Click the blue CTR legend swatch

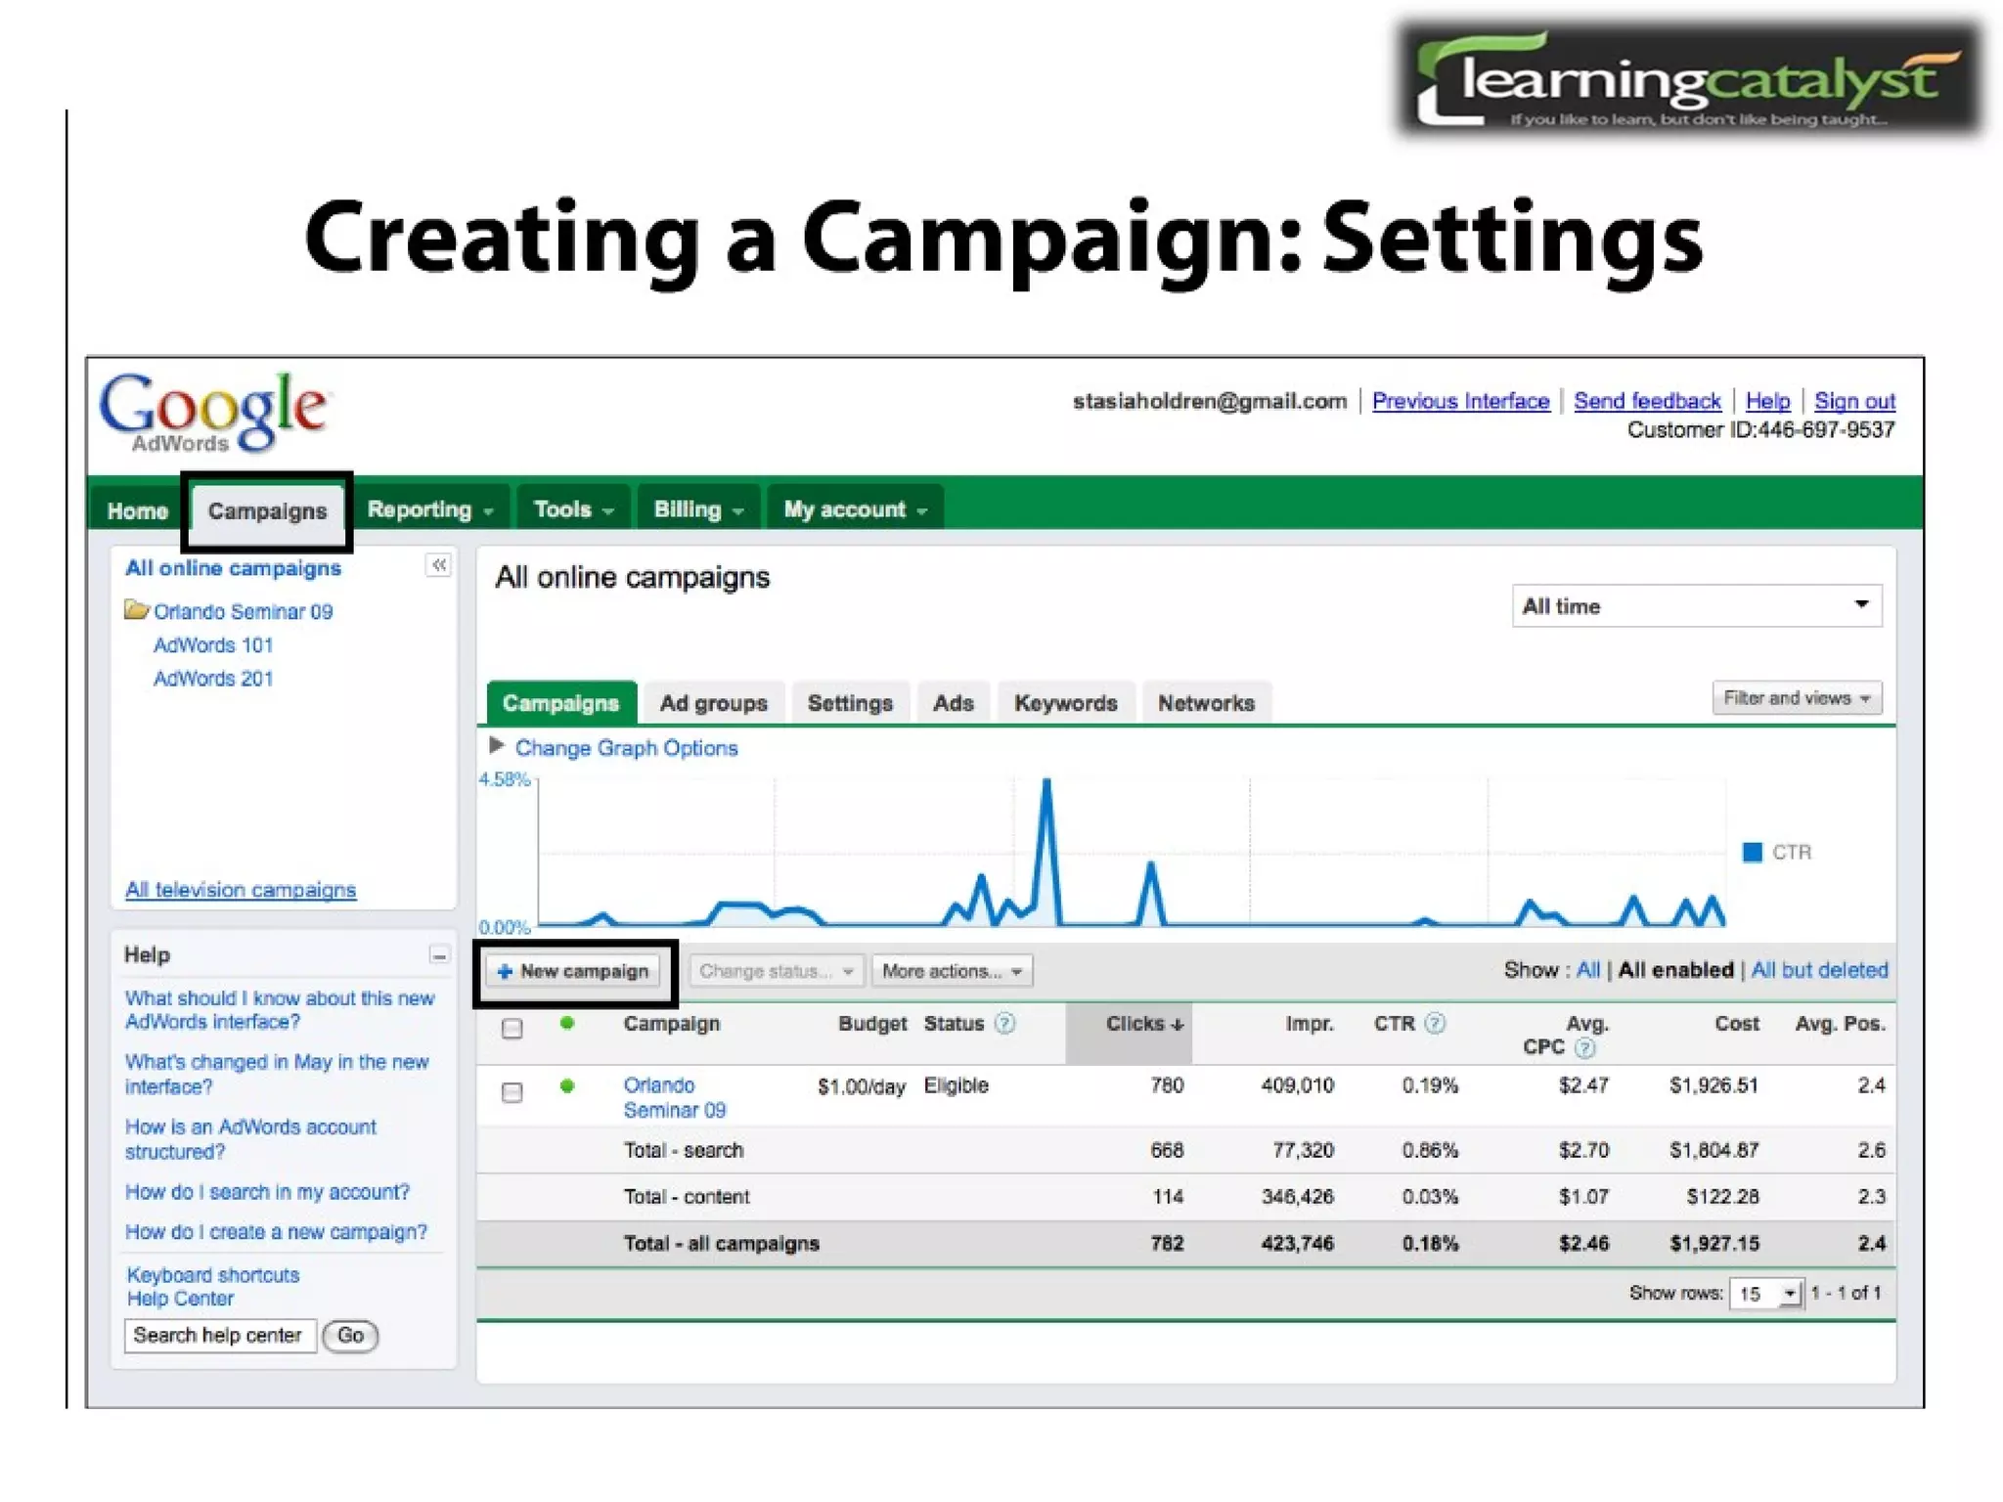pyautogui.click(x=1752, y=852)
